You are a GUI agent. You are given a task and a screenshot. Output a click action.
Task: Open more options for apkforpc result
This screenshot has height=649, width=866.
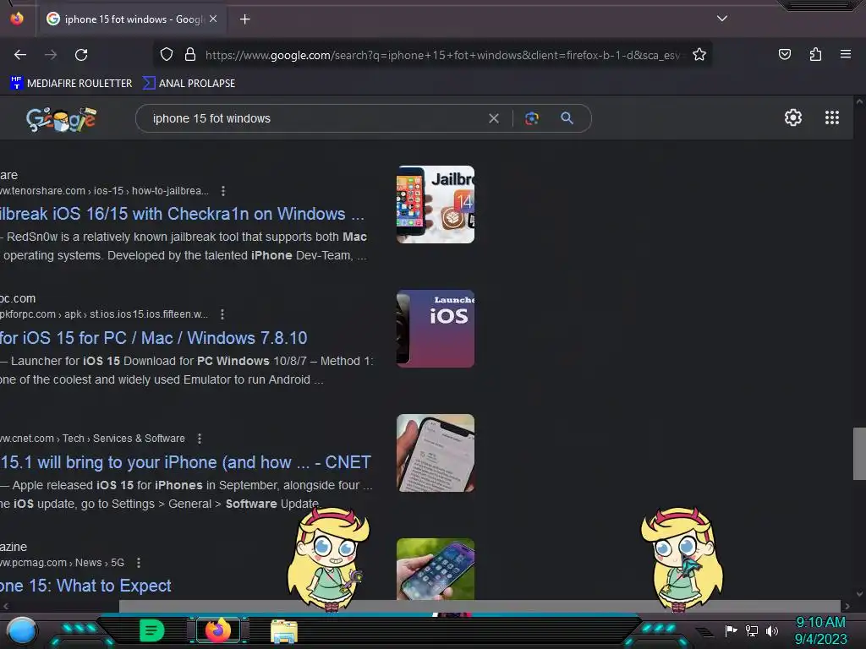(x=222, y=314)
